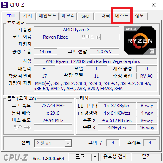Screen dimensions: 163x163
Task: Switch to the 캐시 tab
Action: click(x=28, y=16)
